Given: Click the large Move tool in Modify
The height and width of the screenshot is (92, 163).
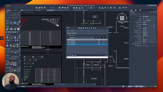Looking at the screenshot, I should click(7, 37).
